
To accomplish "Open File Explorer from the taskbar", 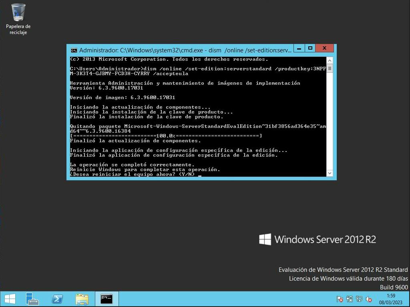I will click(x=82, y=299).
